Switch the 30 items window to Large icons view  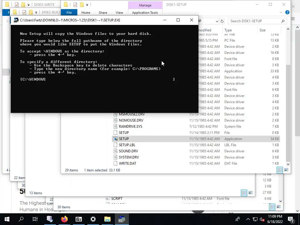[x=279, y=207]
